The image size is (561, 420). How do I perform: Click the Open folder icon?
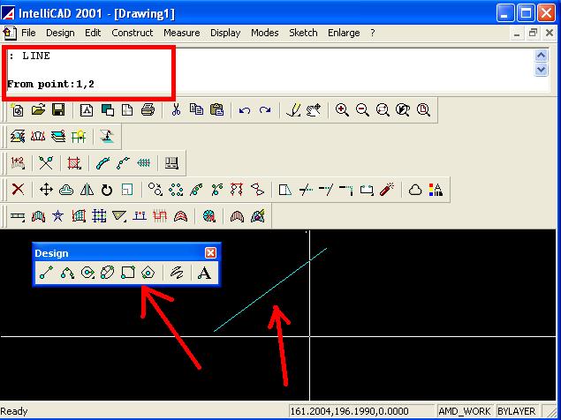click(38, 109)
